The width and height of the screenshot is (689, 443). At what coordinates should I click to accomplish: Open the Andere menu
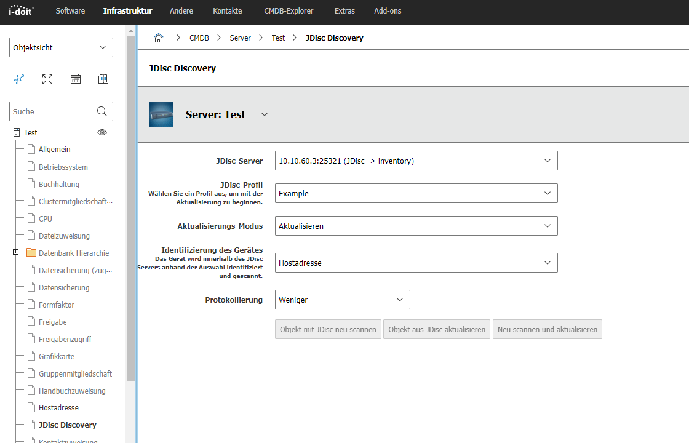(181, 11)
